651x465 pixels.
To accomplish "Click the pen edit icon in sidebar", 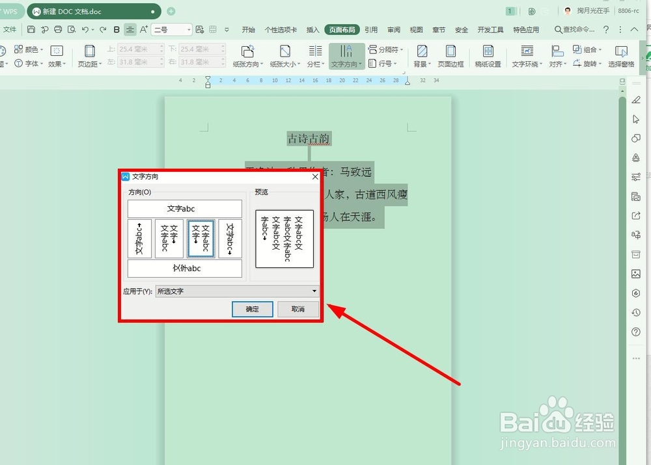I will coord(635,100).
